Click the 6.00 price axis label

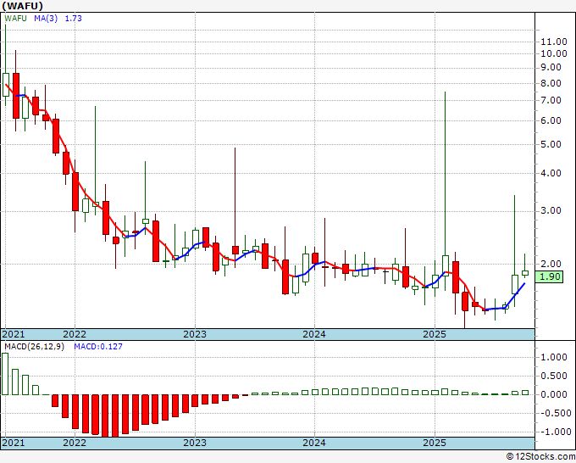[x=551, y=120]
